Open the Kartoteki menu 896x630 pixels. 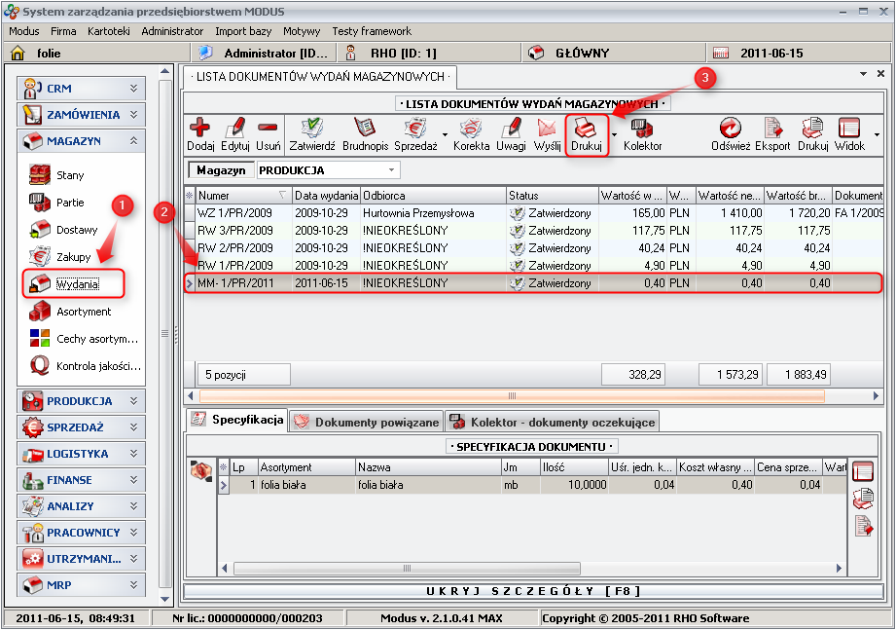pos(108,31)
